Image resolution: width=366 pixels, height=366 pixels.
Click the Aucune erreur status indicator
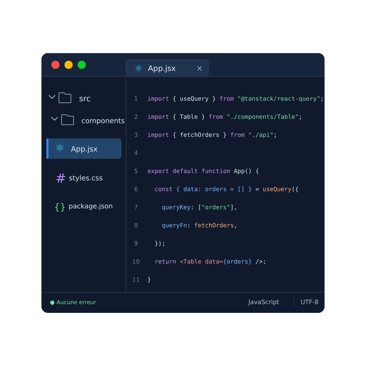[73, 302]
